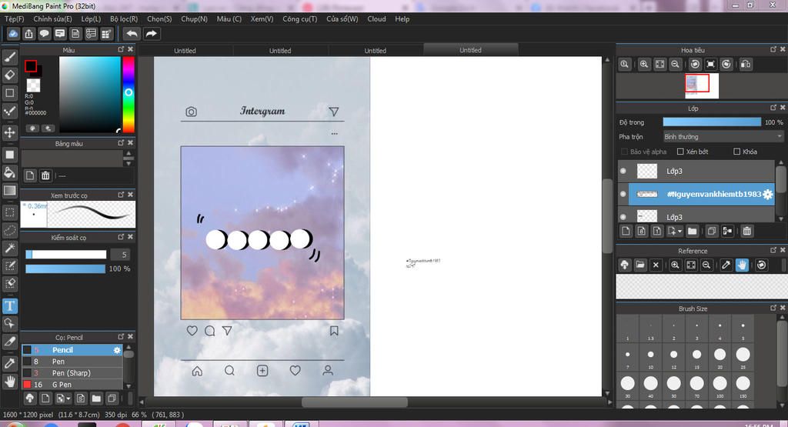Select the Text tool

coord(9,306)
